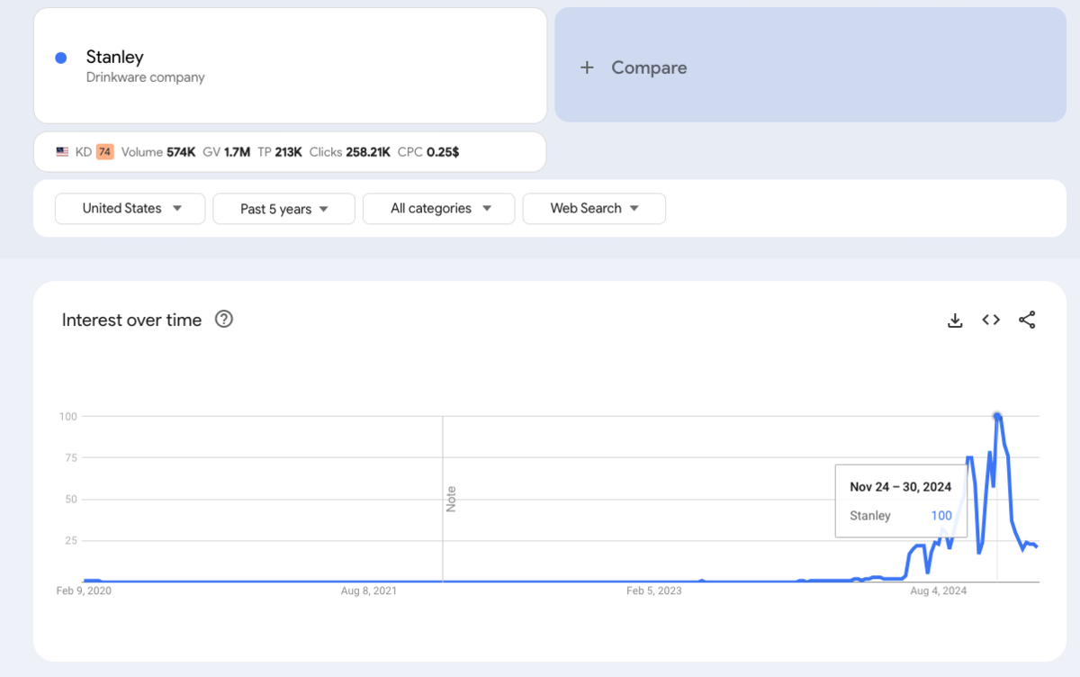This screenshot has height=677, width=1080.
Task: Open the embed code for the chart
Action: click(x=990, y=320)
